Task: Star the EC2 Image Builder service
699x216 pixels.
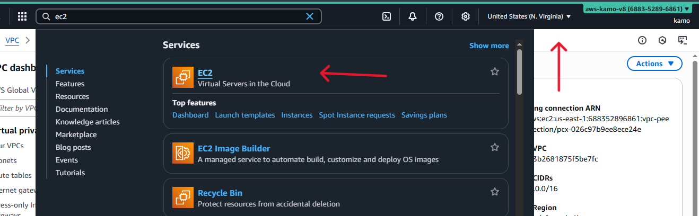Action: pyautogui.click(x=495, y=147)
